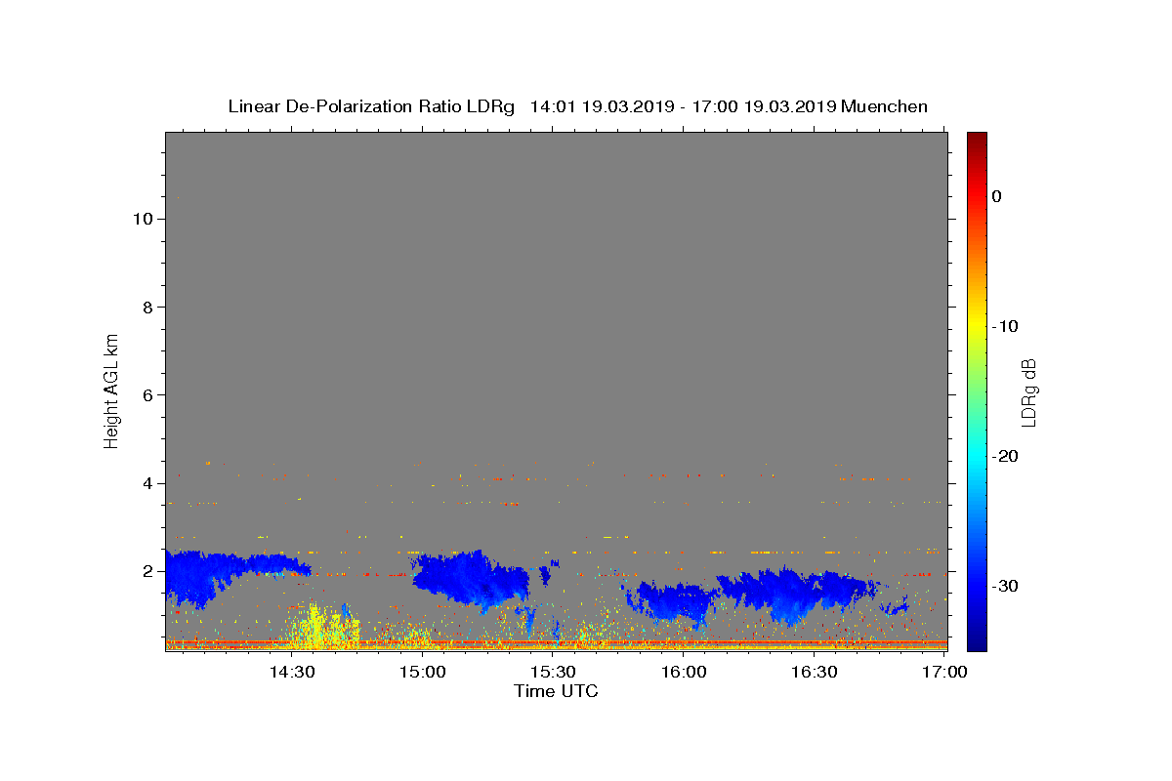This screenshot has width=1172, height=781.
Task: Click the 'Height AGL km' axis label
Action: point(111,390)
